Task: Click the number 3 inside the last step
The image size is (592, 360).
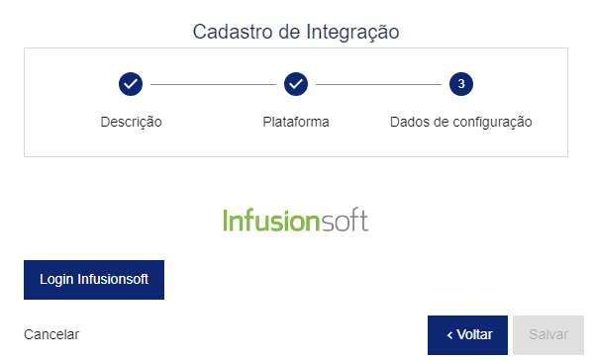Action: 461,84
